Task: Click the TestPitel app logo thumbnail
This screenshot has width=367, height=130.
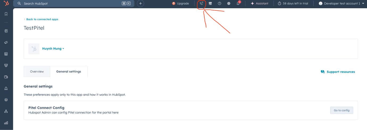Action: (34, 49)
